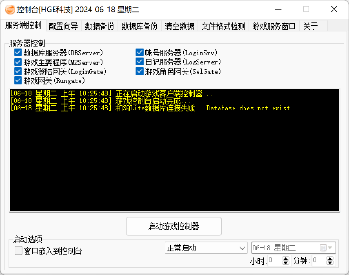Enable 窗口嵌入到控制台 checkbox
This screenshot has width=349, height=275.
pyautogui.click(x=18, y=250)
